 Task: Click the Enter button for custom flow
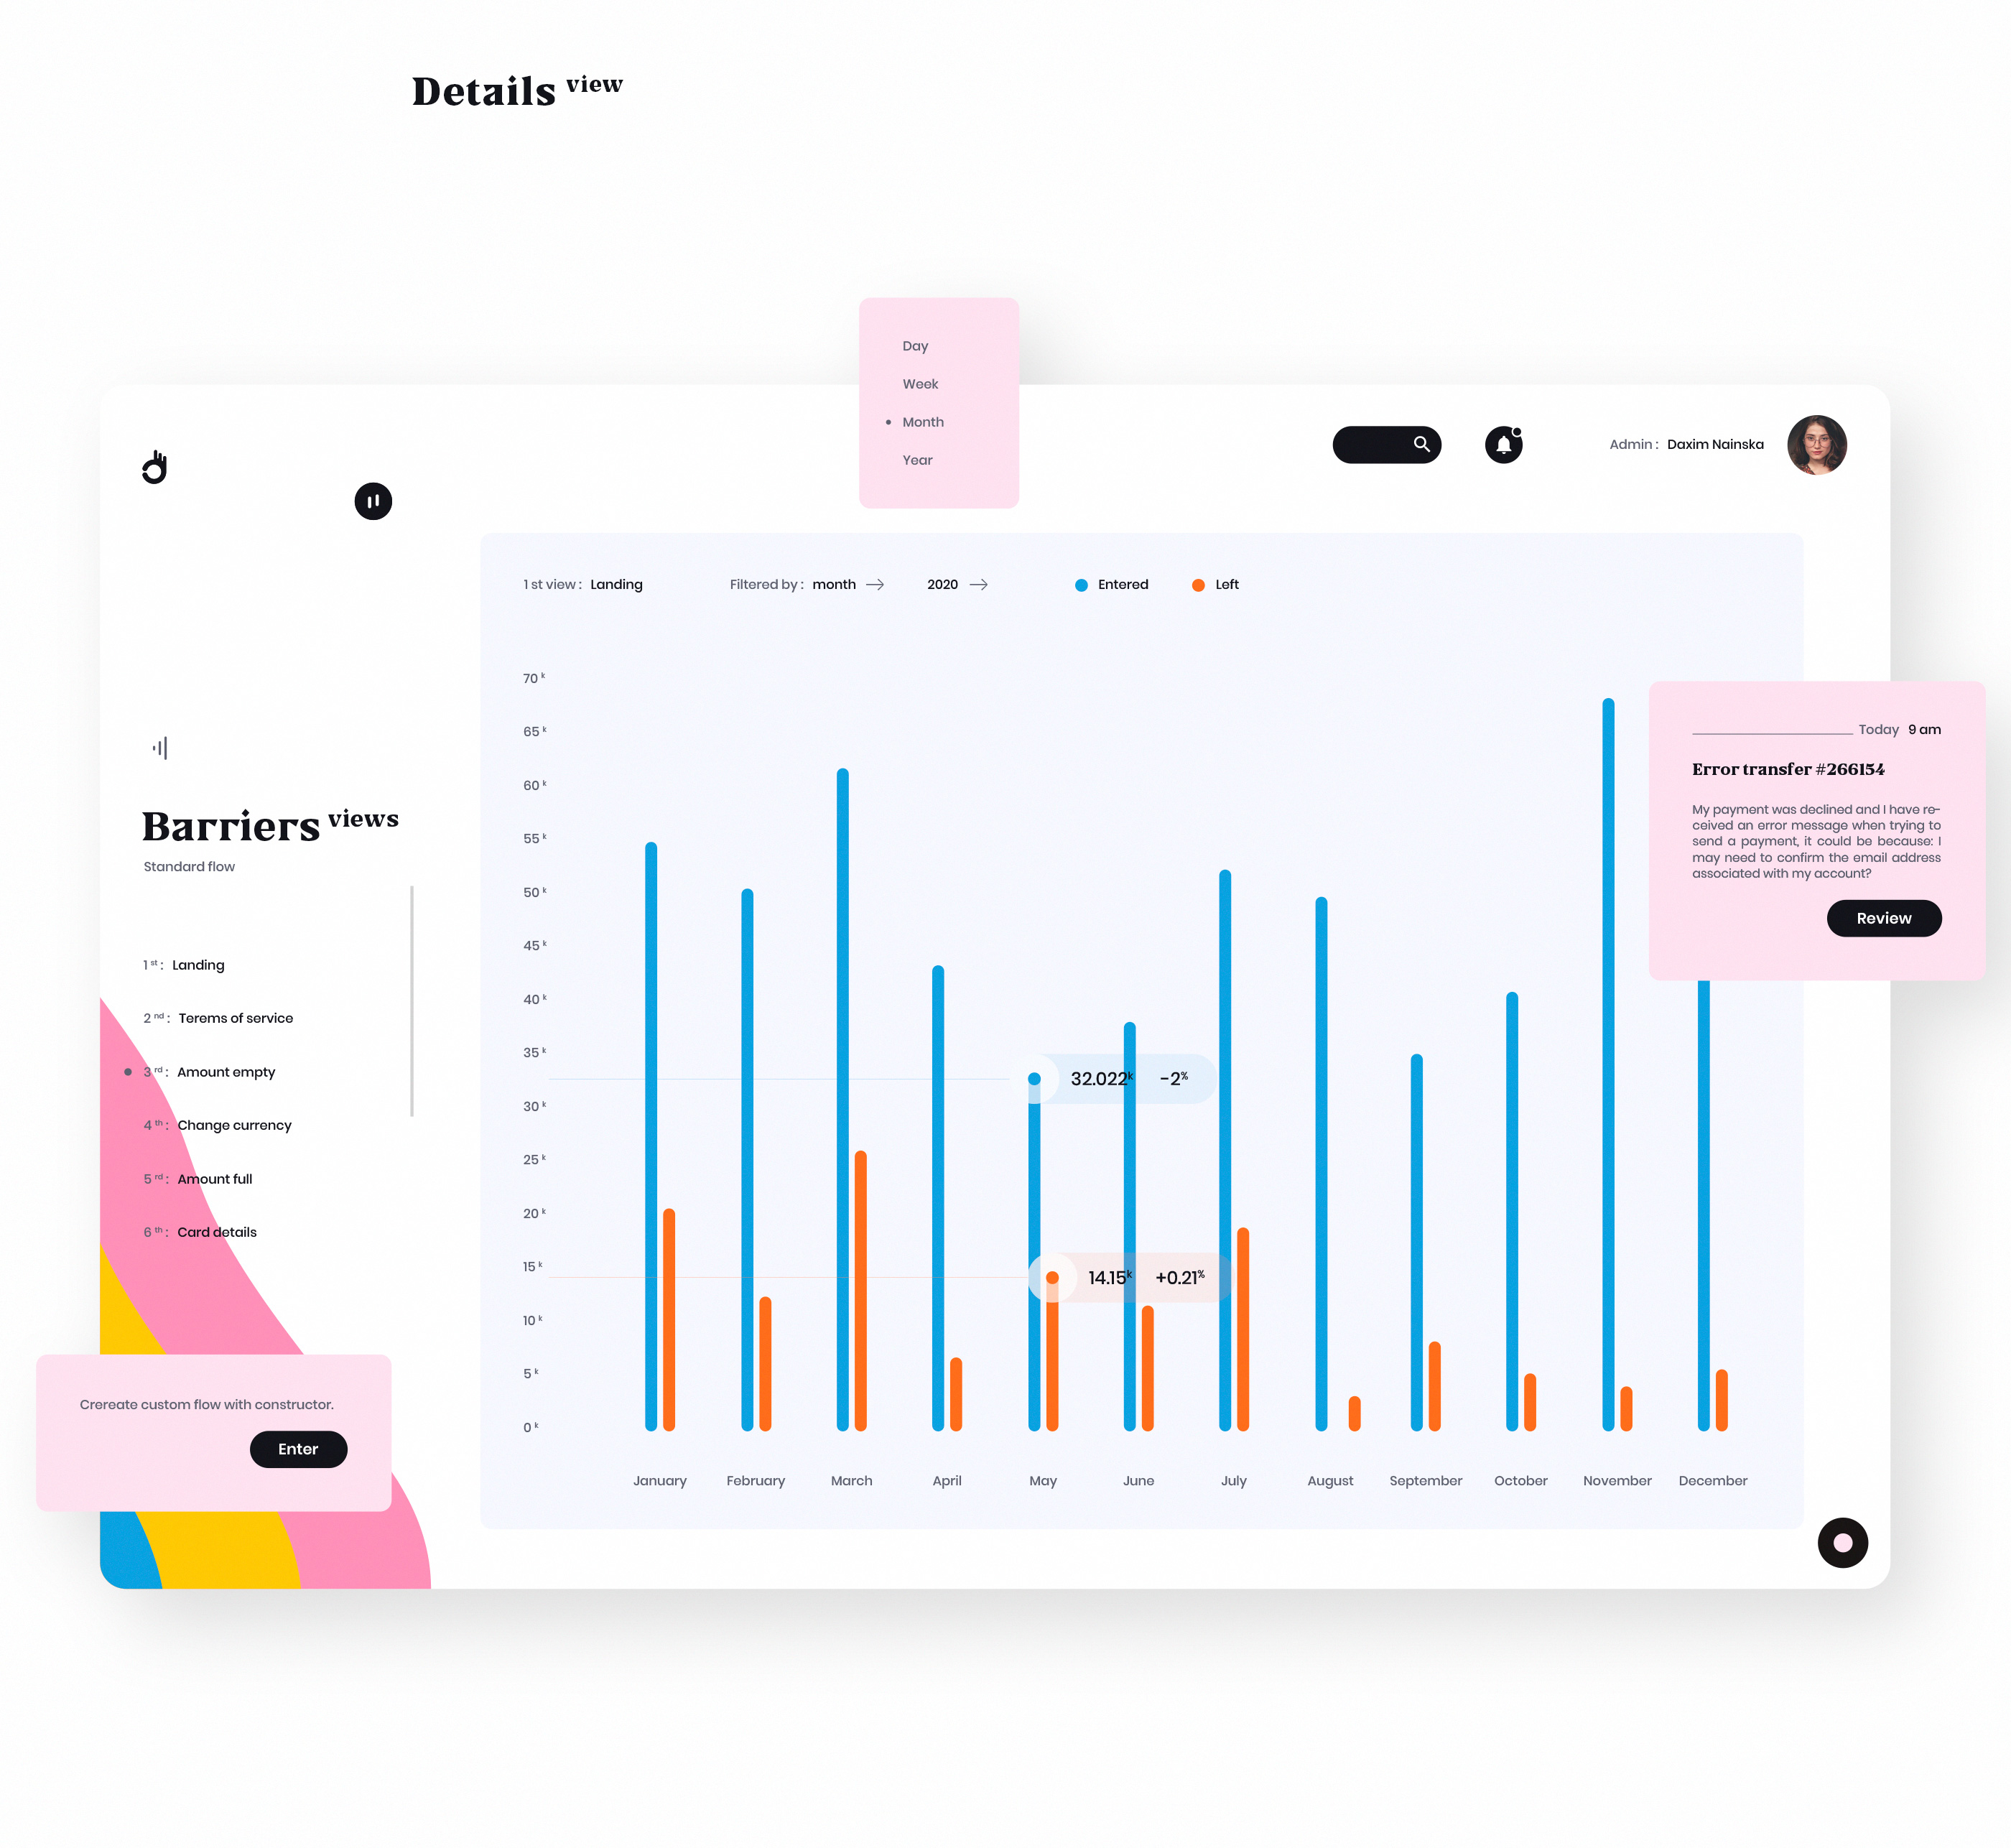[x=294, y=1447]
